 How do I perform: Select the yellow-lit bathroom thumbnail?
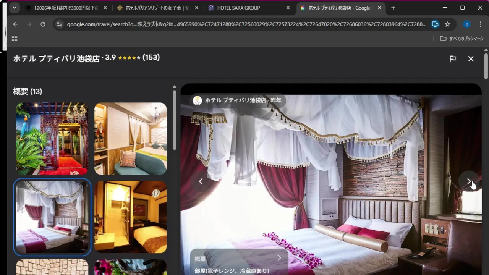[x=131, y=217]
